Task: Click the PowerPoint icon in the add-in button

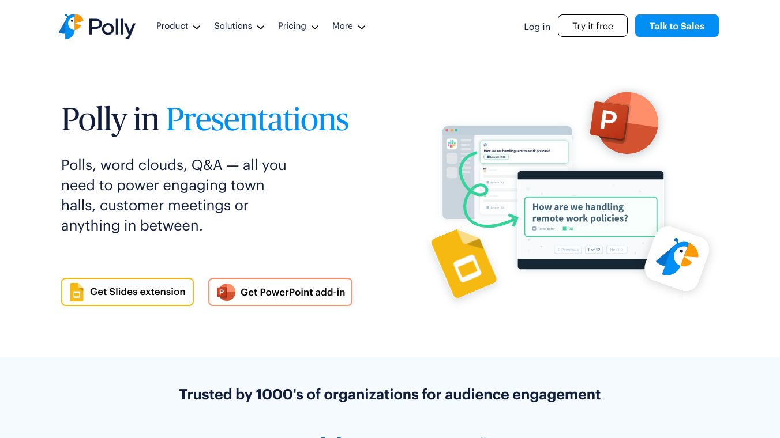Action: tap(226, 292)
